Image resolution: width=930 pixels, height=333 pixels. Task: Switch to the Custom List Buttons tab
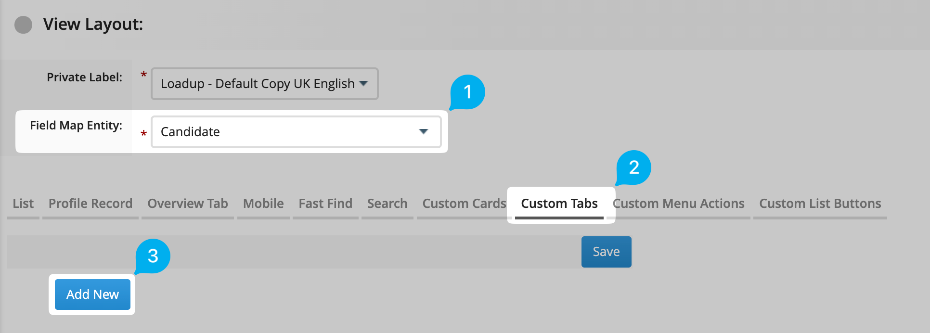coord(820,204)
